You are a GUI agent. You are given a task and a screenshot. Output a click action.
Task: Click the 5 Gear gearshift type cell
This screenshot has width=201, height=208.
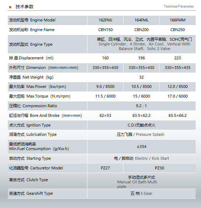tap(141, 194)
